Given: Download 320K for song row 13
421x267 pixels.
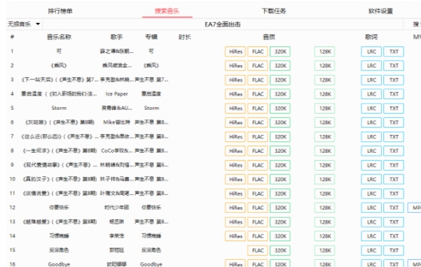Looking at the screenshot, I should (x=280, y=222).
